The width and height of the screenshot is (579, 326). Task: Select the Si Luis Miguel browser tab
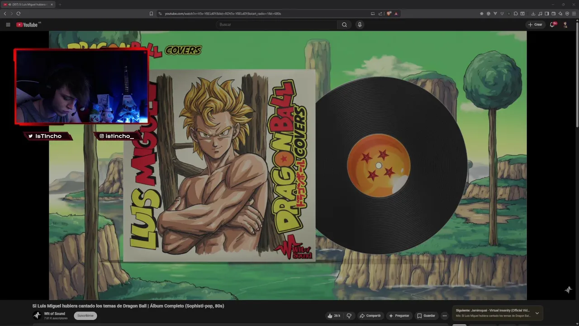click(28, 5)
